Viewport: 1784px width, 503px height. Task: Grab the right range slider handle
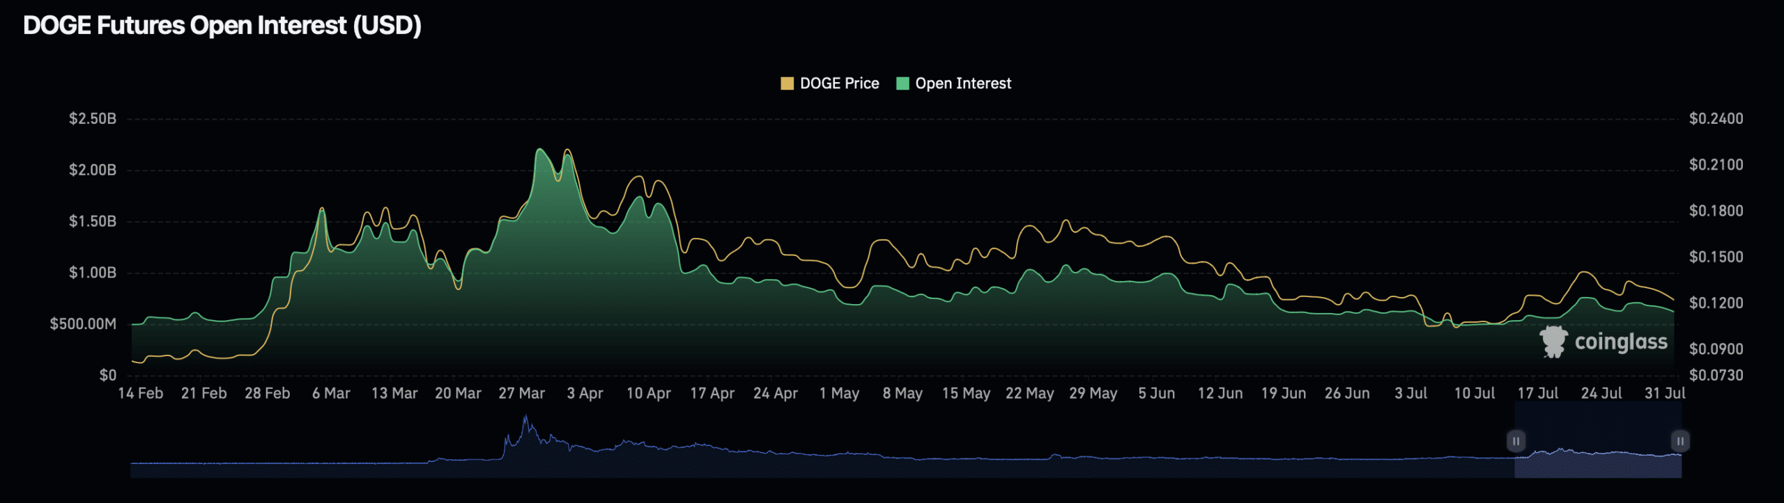(1680, 441)
